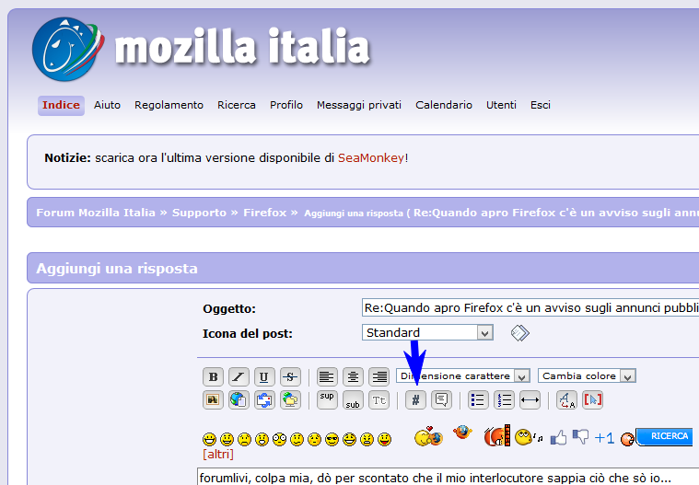
Task: Insert the smiley kissing Firefox with heart
Action: pyautogui.click(x=428, y=436)
